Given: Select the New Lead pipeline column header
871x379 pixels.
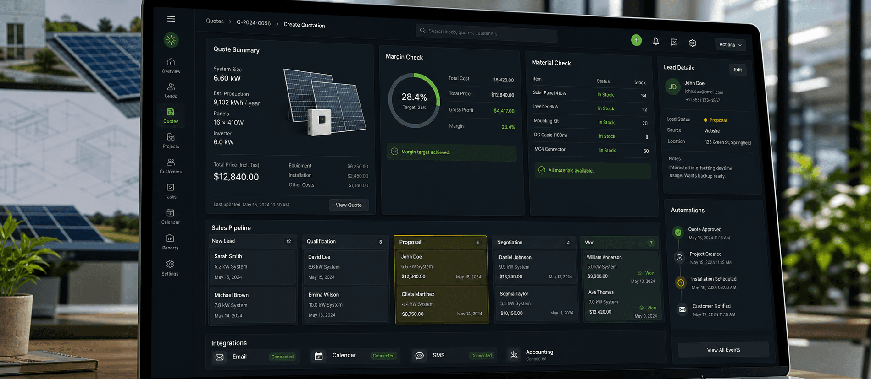Looking at the screenshot, I should [252, 241].
